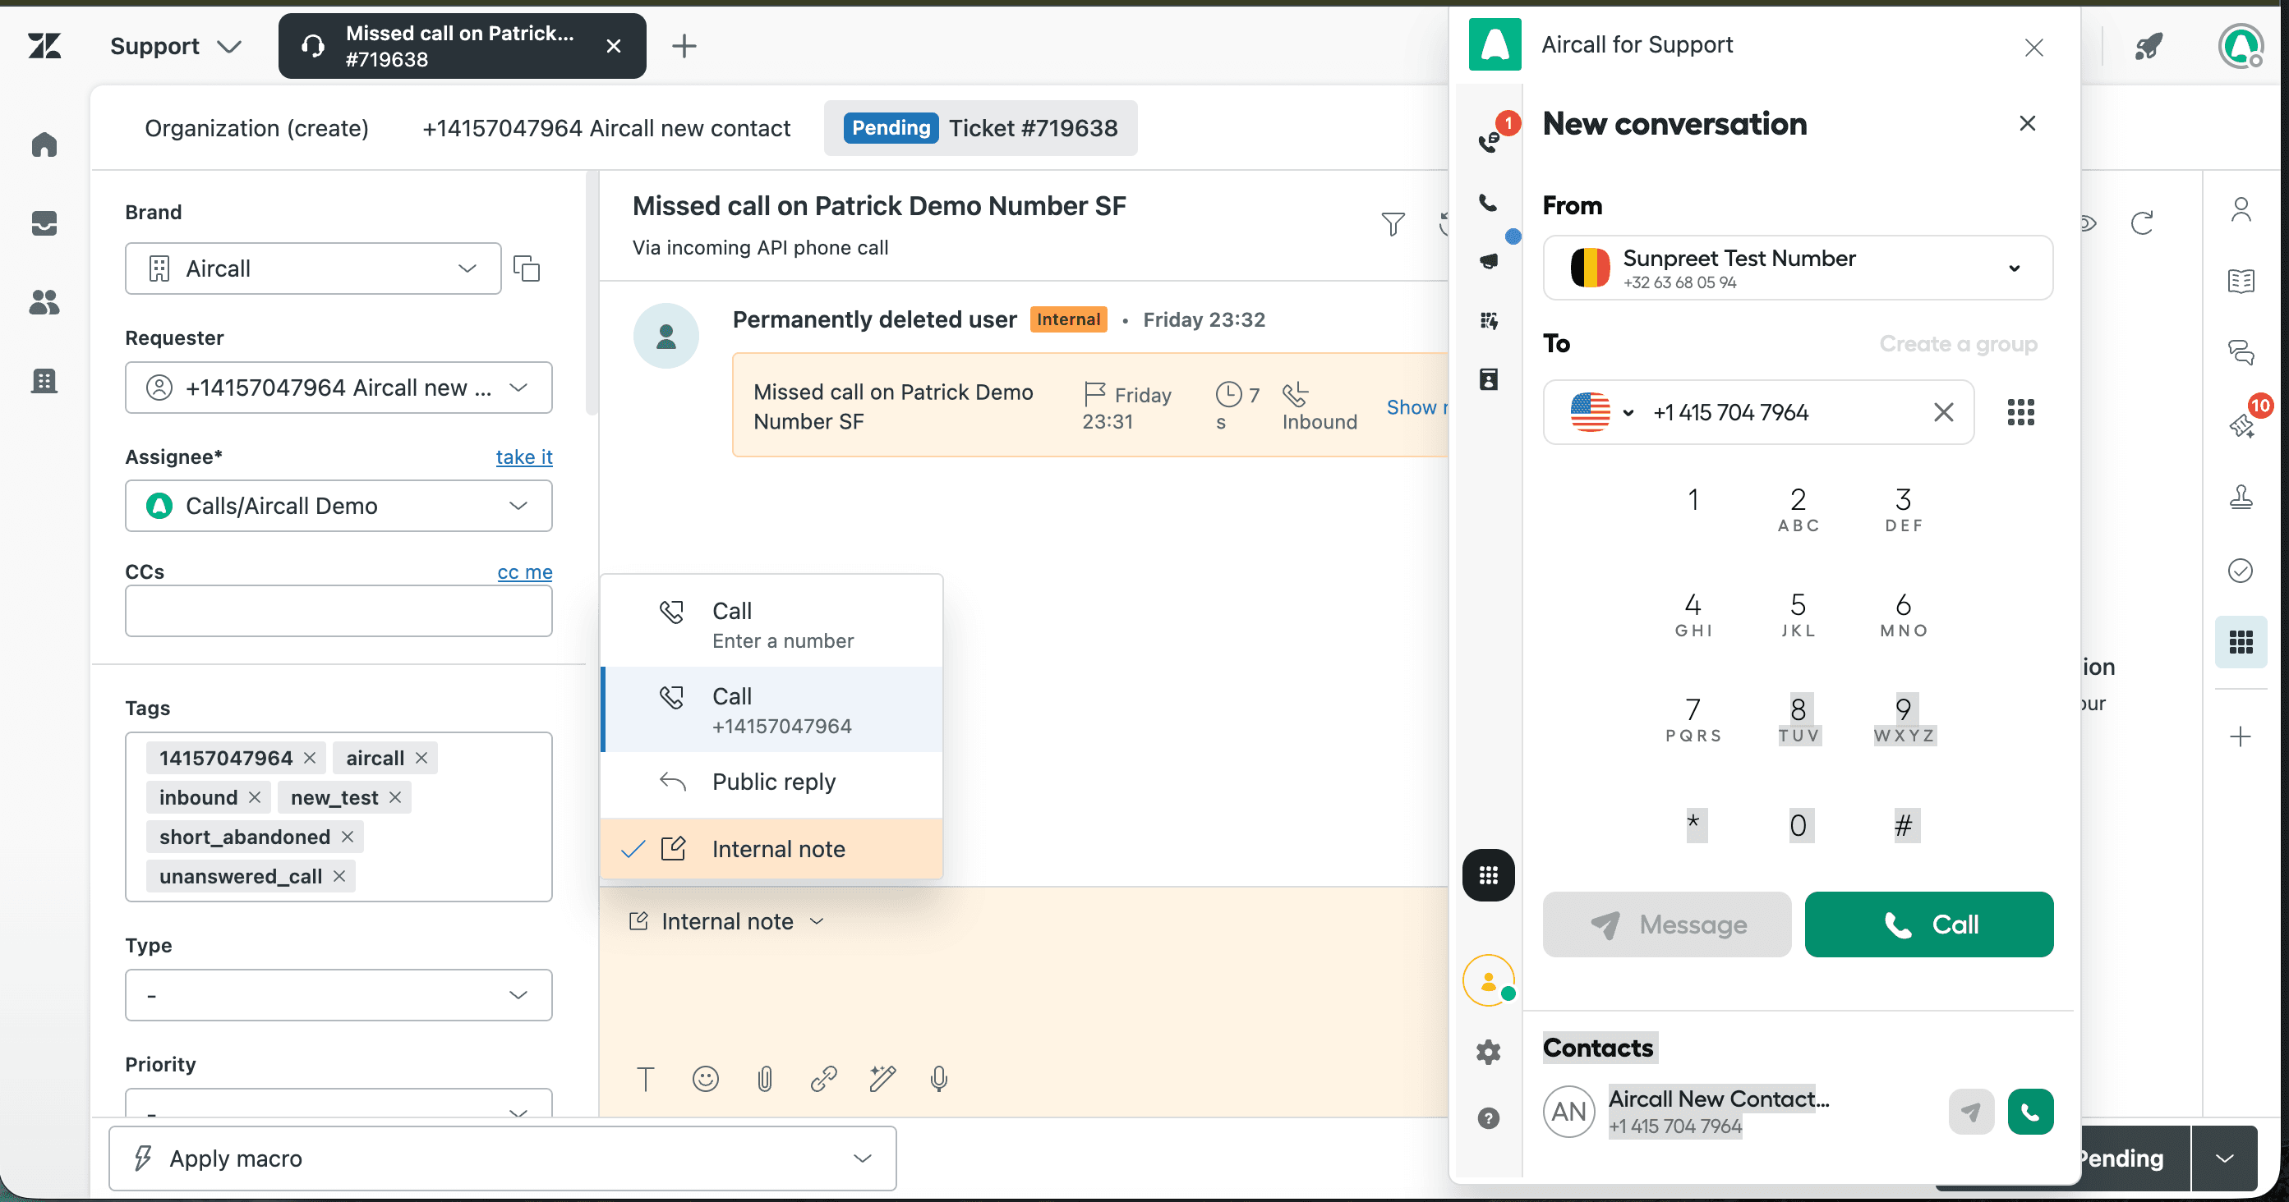Insert emoji in composer

tap(706, 1079)
